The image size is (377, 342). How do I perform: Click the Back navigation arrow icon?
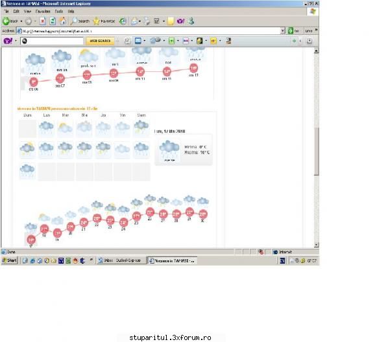[x=6, y=21]
